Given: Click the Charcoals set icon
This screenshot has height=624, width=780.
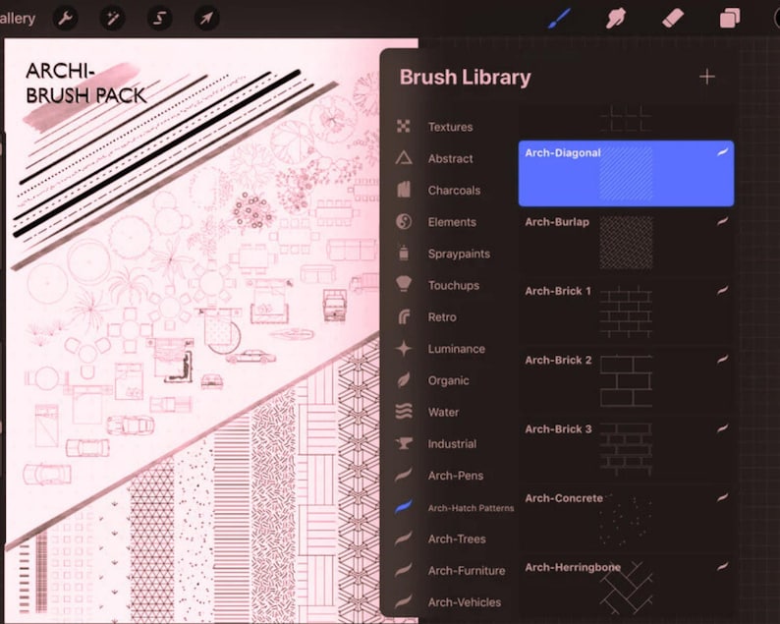Looking at the screenshot, I should tap(404, 190).
